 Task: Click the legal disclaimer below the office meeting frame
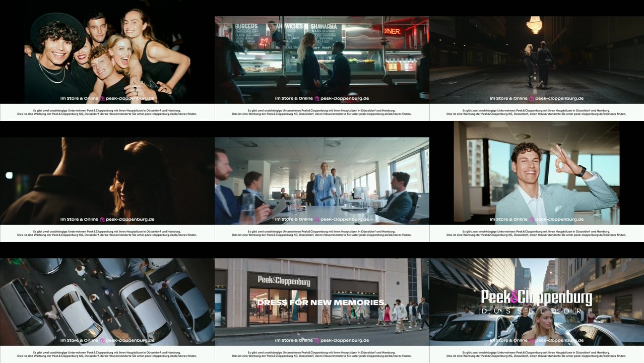(x=321, y=233)
